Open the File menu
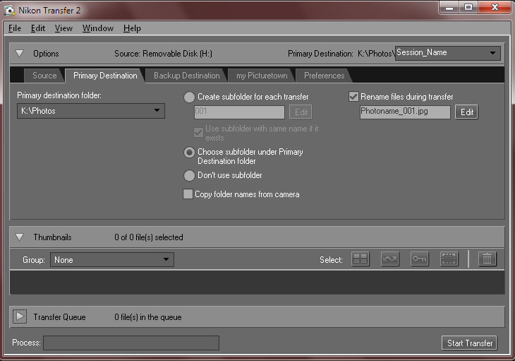 (x=14, y=28)
